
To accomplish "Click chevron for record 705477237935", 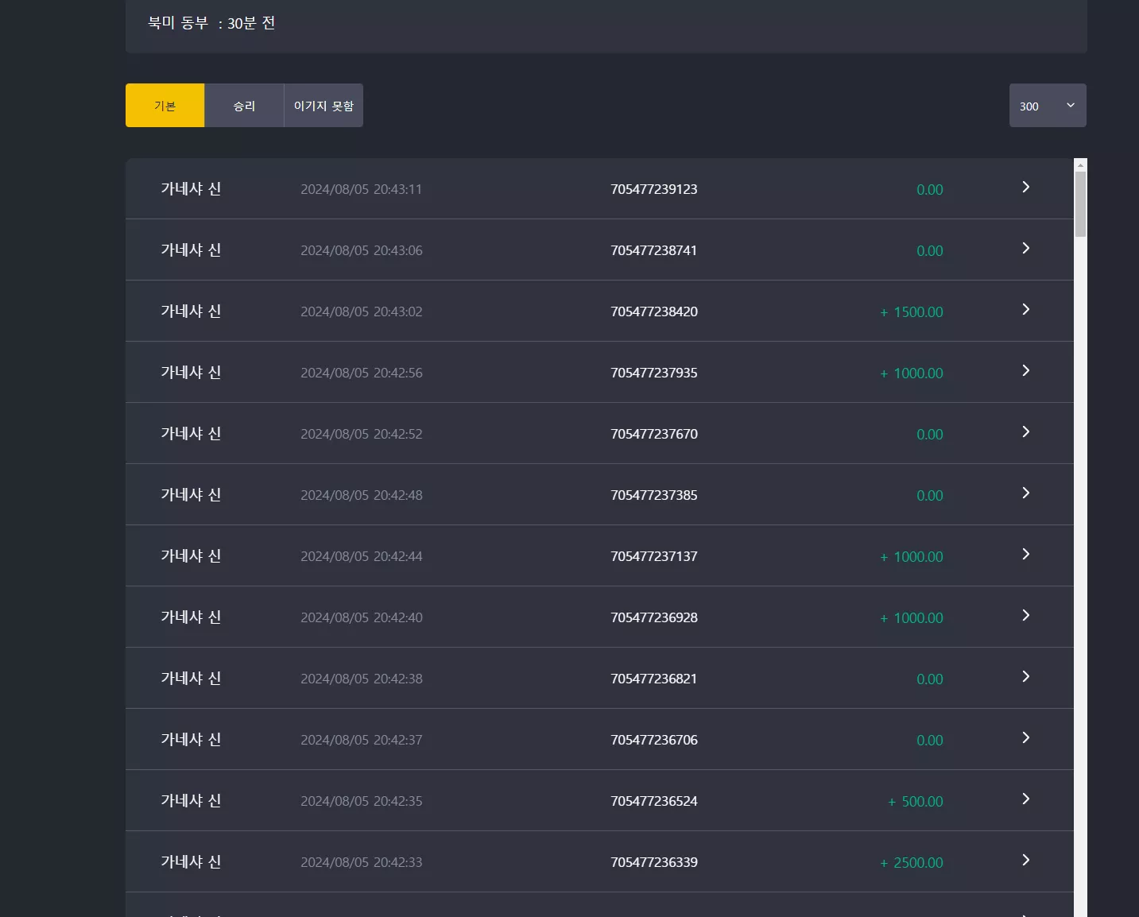I will (1025, 371).
